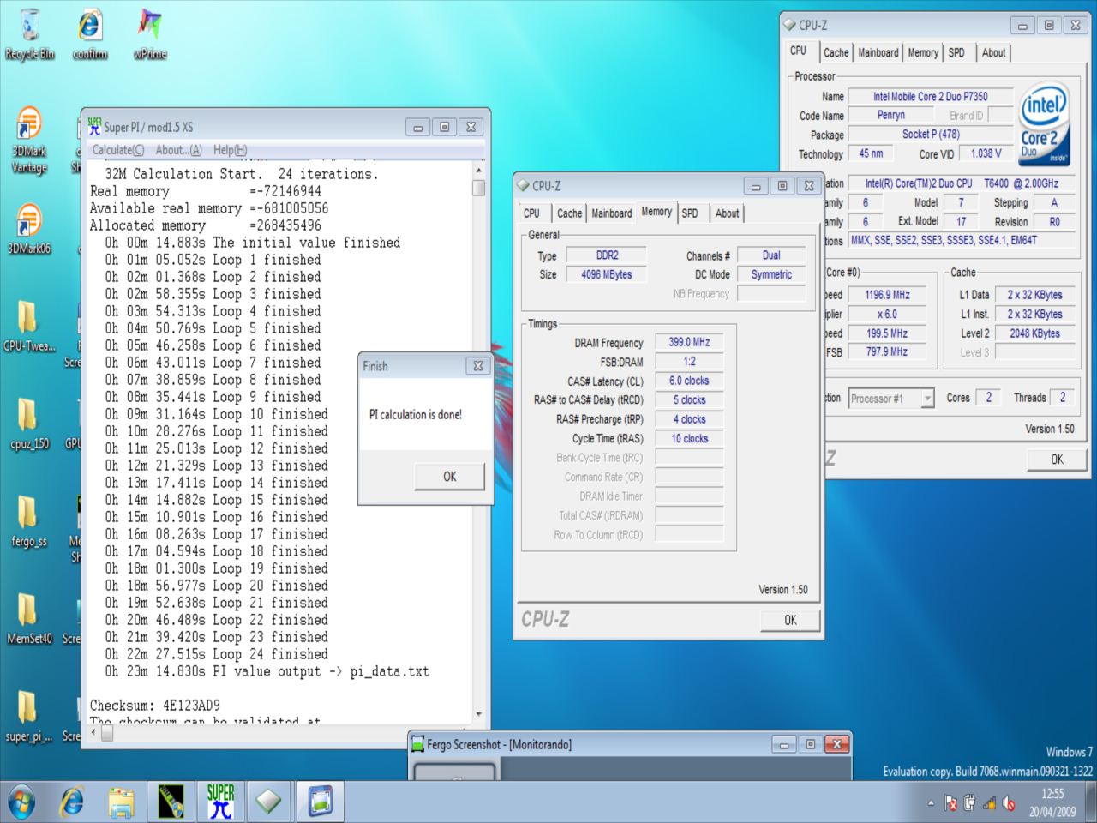The image size is (1097, 823).
Task: Switch to Super PI in the taskbar
Action: point(220,802)
